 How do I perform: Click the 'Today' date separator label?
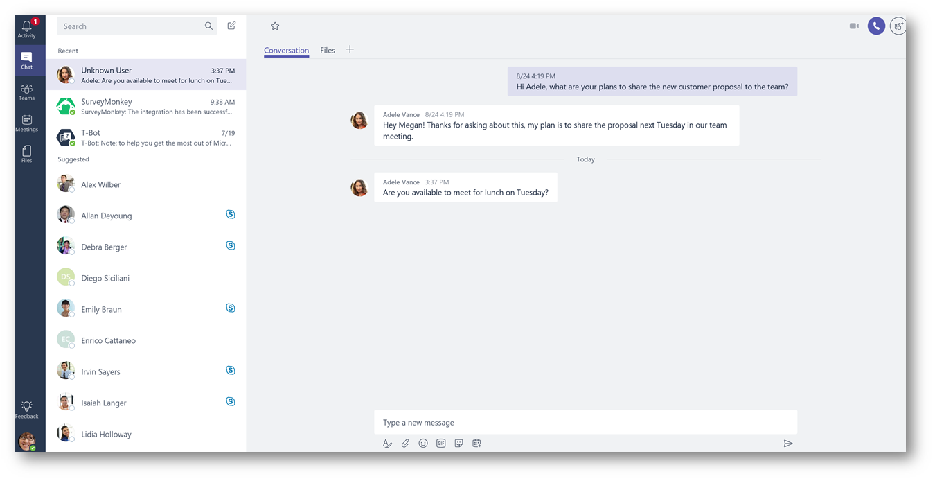click(586, 159)
